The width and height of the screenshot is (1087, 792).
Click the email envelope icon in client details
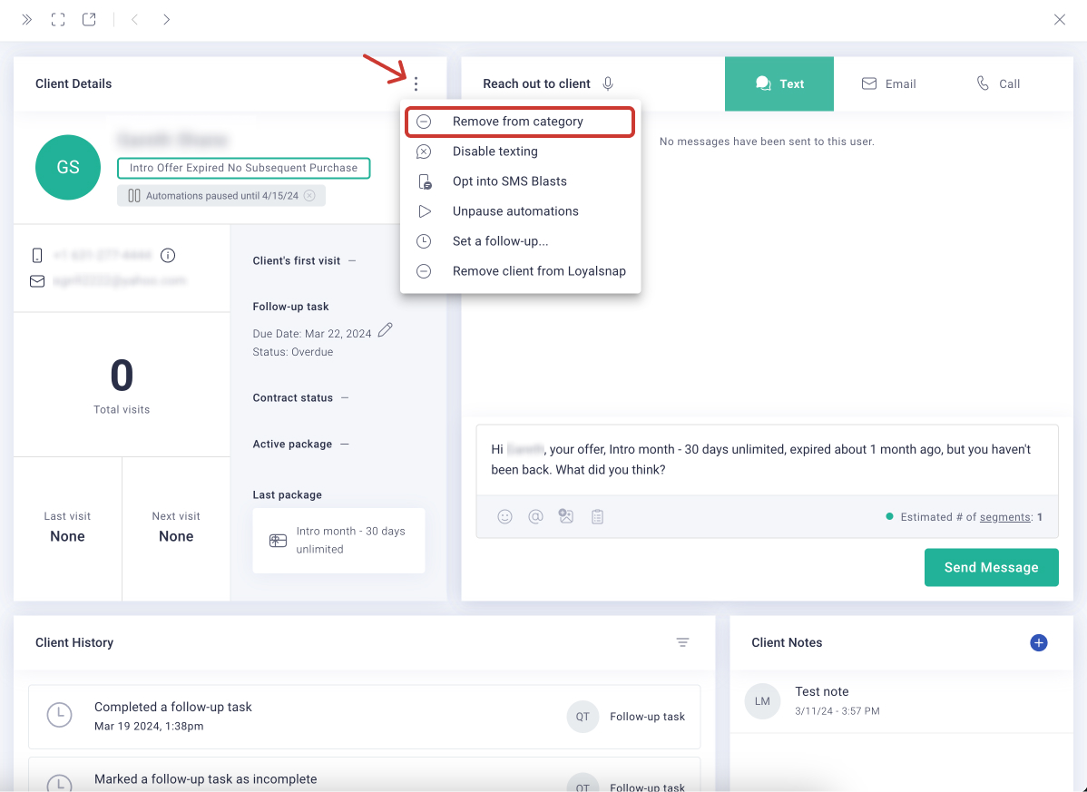click(x=37, y=280)
